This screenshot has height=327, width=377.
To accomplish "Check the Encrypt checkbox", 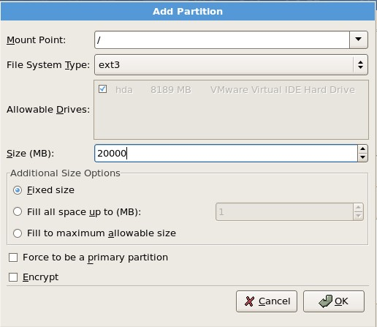I will [13, 277].
